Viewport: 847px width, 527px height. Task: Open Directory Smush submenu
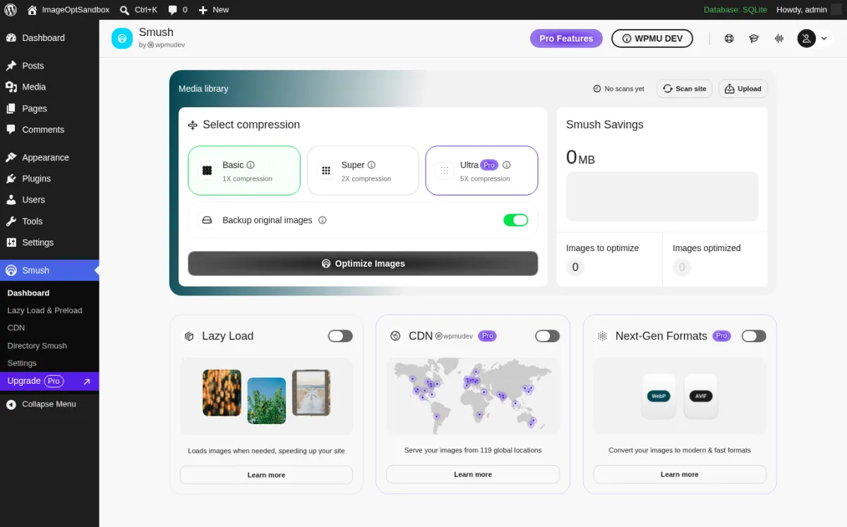pos(37,346)
